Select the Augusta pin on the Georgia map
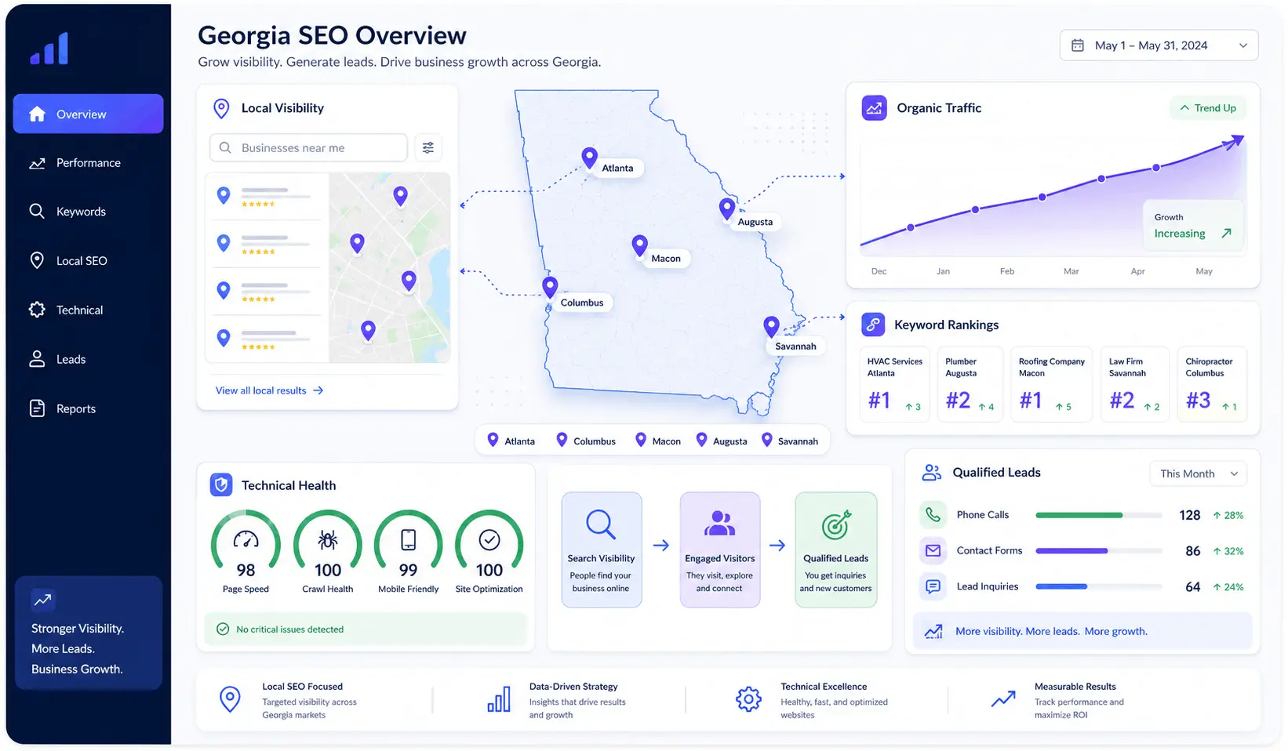Image resolution: width=1288 pixels, height=751 pixels. click(727, 209)
